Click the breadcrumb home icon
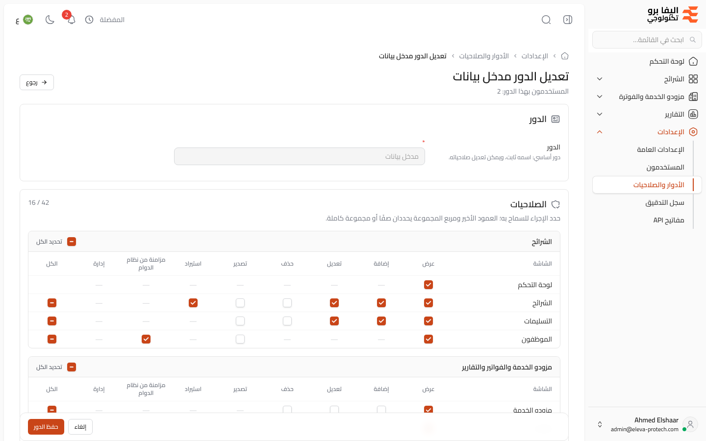This screenshot has height=441, width=706. click(x=565, y=56)
